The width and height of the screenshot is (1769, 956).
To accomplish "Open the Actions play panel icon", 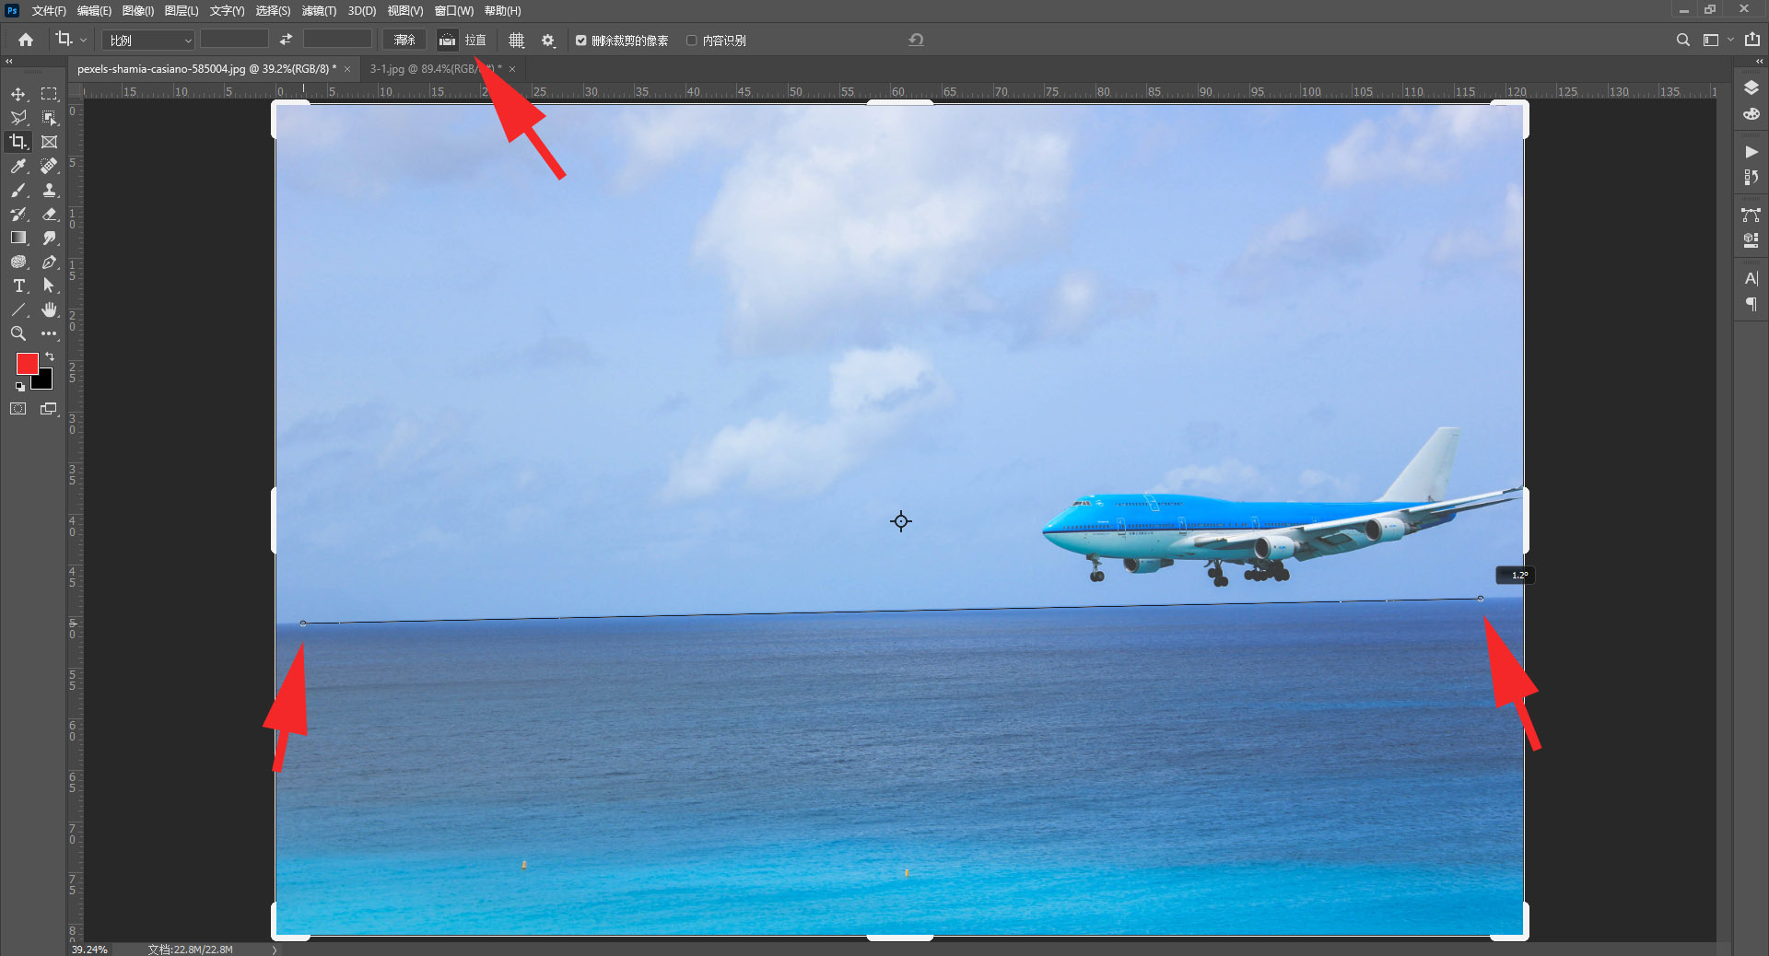I will (x=1751, y=152).
